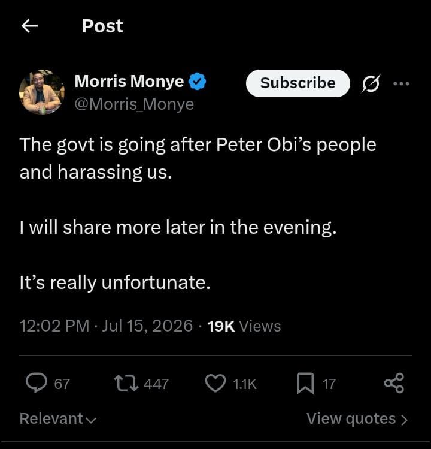The image size is (431, 449).
Task: Click the blue verified badge
Action: (x=197, y=82)
